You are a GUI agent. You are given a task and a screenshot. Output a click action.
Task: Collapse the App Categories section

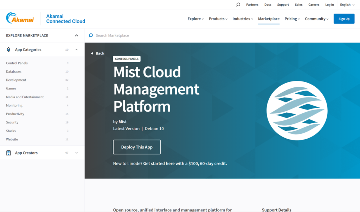click(76, 50)
